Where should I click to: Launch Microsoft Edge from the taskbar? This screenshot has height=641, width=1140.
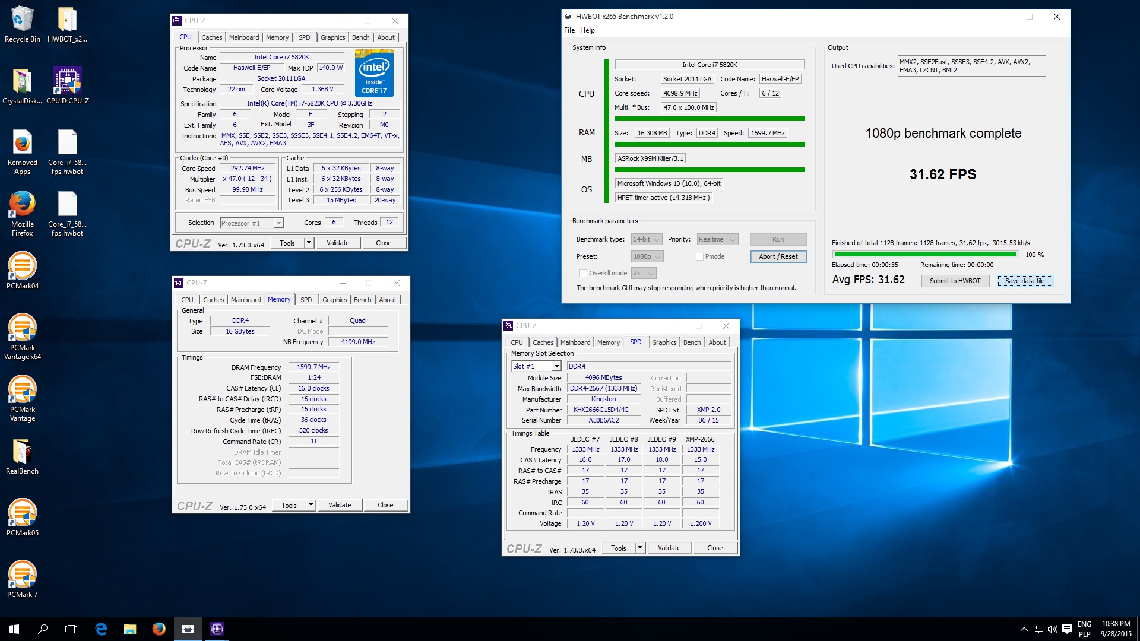[101, 629]
